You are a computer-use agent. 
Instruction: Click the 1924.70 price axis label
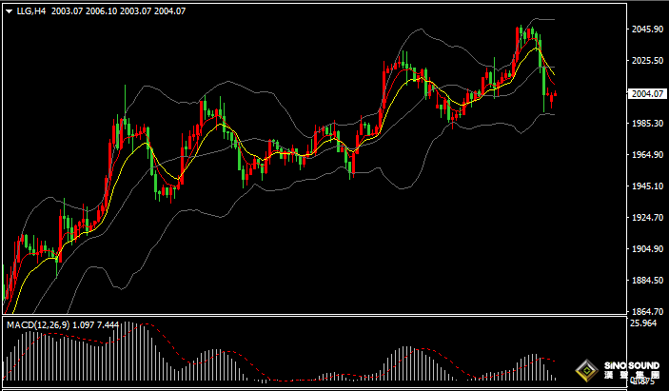click(x=646, y=218)
